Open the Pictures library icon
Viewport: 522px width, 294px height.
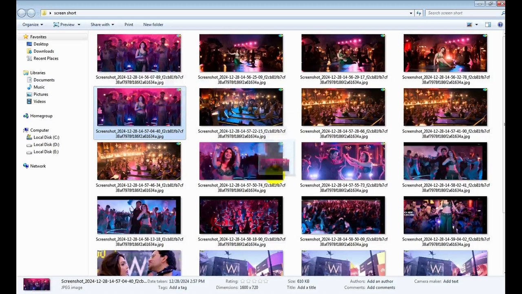pyautogui.click(x=29, y=94)
